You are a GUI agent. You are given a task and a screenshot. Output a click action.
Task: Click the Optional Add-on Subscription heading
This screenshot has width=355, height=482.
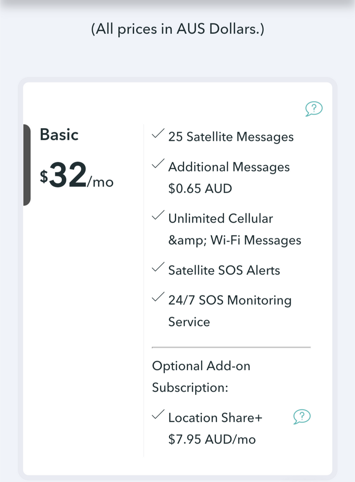point(201,377)
